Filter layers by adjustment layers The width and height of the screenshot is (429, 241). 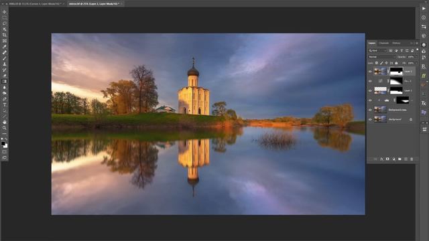point(396,51)
